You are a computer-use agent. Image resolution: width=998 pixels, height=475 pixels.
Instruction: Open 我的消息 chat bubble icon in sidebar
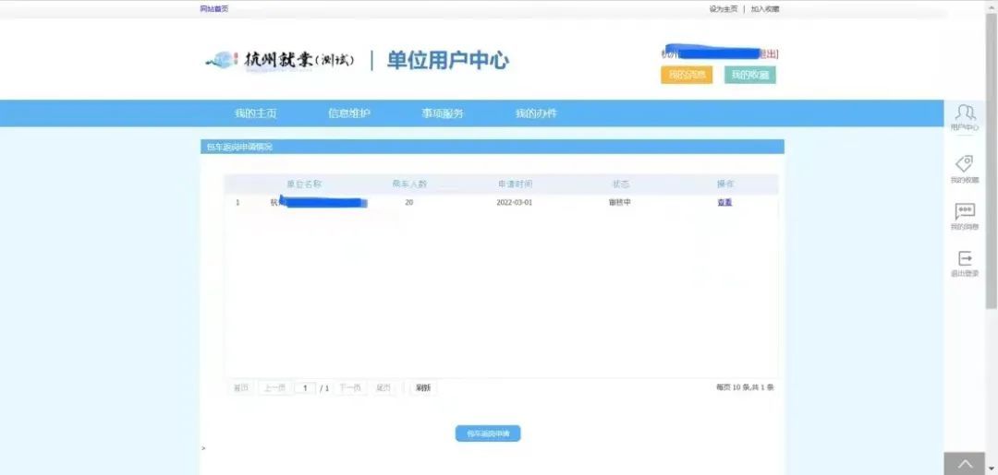[965, 212]
